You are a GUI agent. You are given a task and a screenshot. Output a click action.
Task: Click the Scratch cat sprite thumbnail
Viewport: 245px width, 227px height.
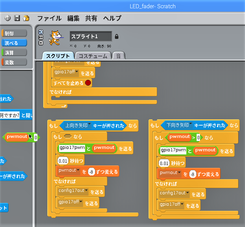56,38
